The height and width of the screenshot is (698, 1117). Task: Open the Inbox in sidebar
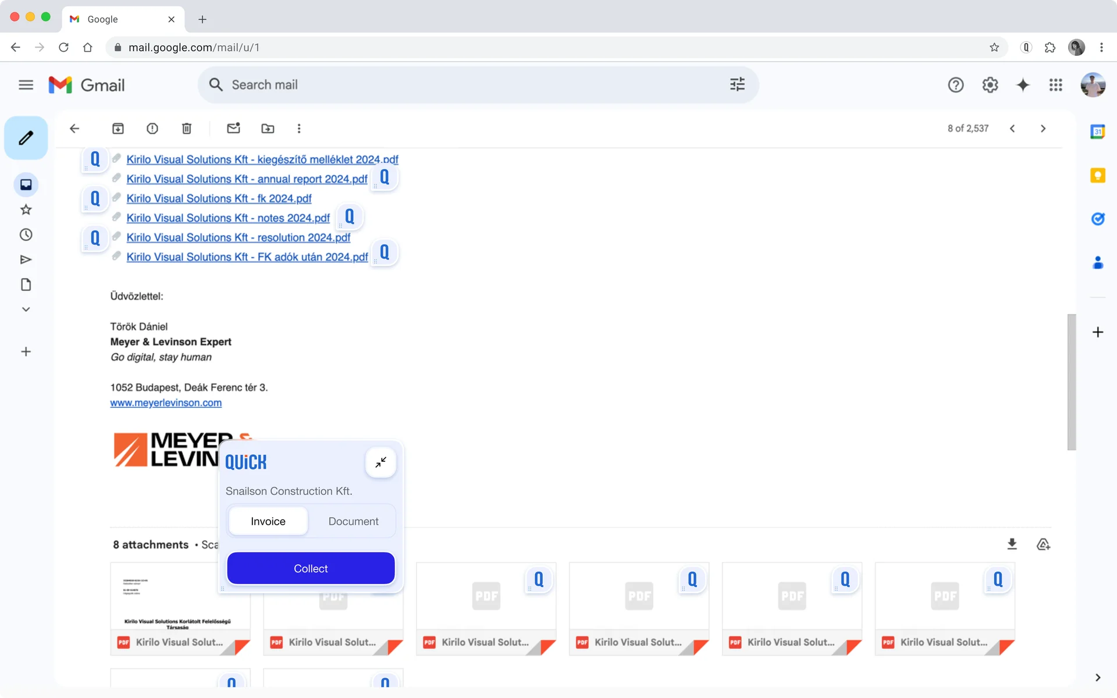tap(26, 185)
